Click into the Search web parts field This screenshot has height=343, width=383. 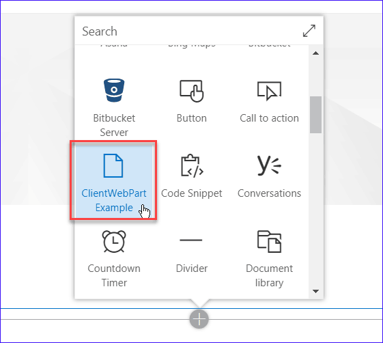click(x=188, y=31)
